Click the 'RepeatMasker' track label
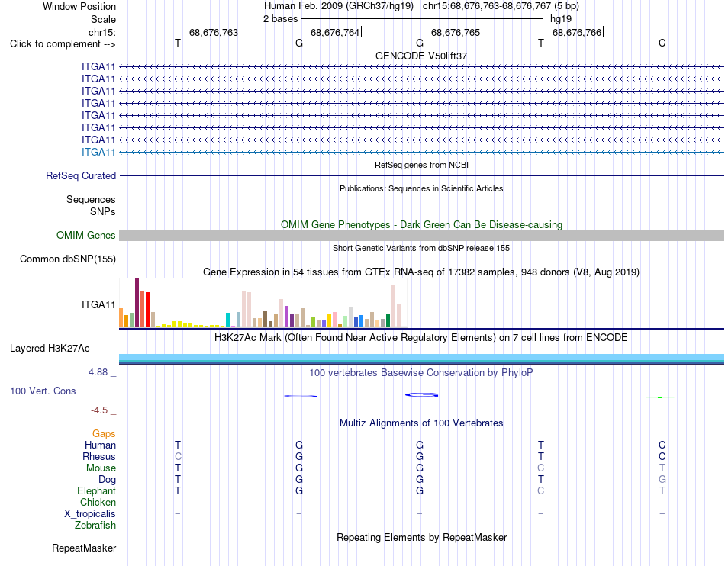 click(x=84, y=548)
